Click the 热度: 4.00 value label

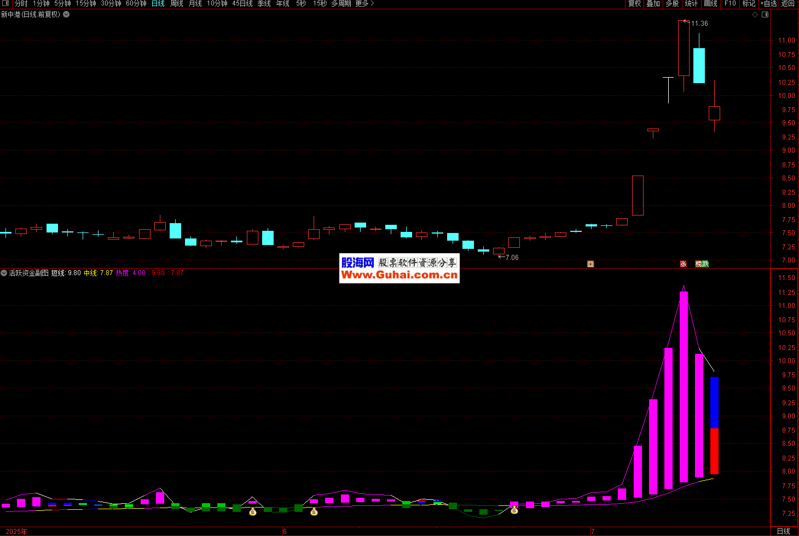[131, 273]
